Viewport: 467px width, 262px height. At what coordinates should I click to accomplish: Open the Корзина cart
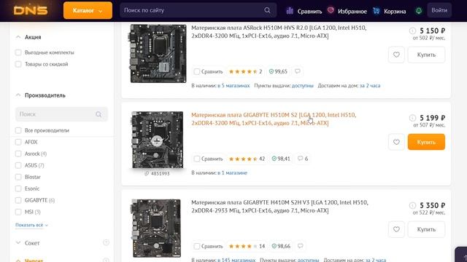(395, 12)
